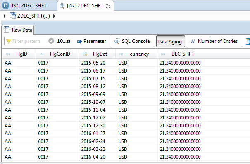The width and height of the screenshot is (250, 164).
Task: Close the active ZDEC_SHFT data preview tab
Action: tap(108, 6)
